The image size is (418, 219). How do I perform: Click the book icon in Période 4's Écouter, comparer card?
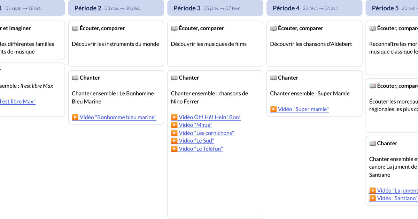273,29
